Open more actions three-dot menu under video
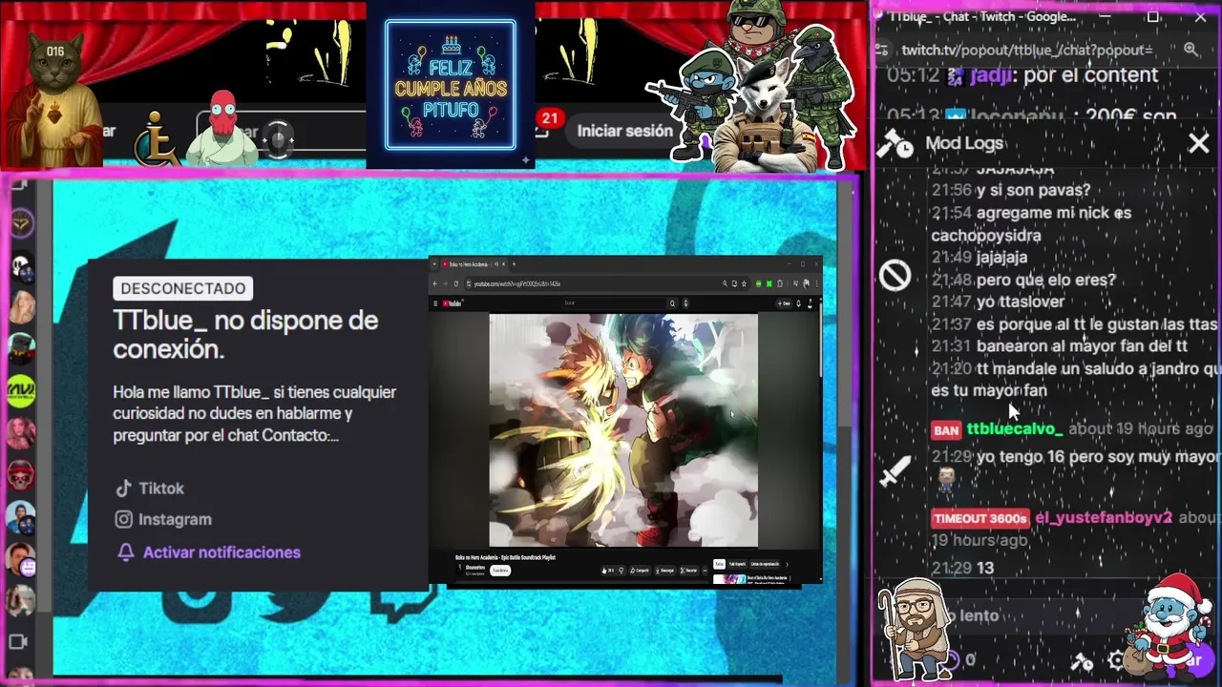The height and width of the screenshot is (687, 1222). pyautogui.click(x=705, y=571)
